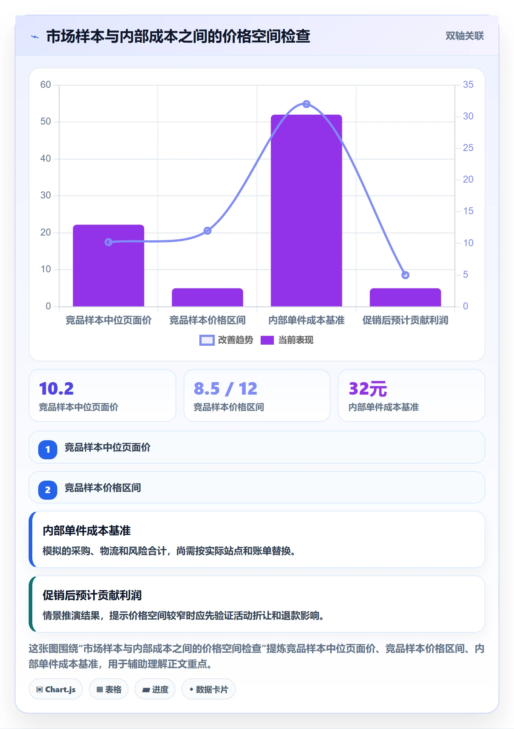Viewport: 514px width, 729px height.
Task: Click the 内部单件成本基准 note card heading
Action: tap(87, 531)
